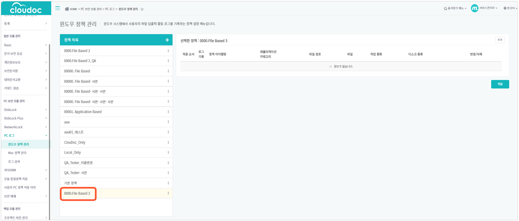Click the 적용 button
The height and width of the screenshot is (221, 519).
pos(500,84)
